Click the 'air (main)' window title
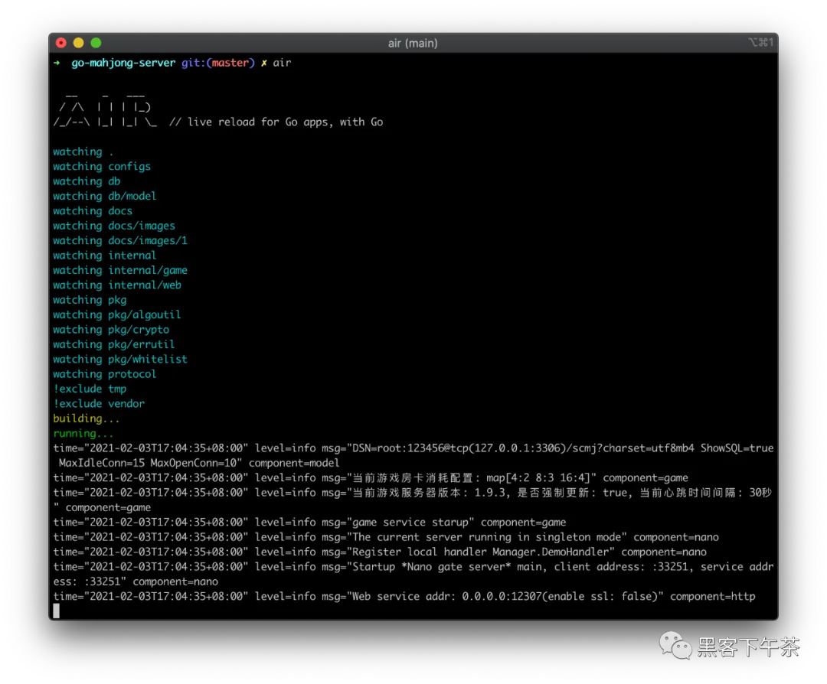 click(413, 43)
